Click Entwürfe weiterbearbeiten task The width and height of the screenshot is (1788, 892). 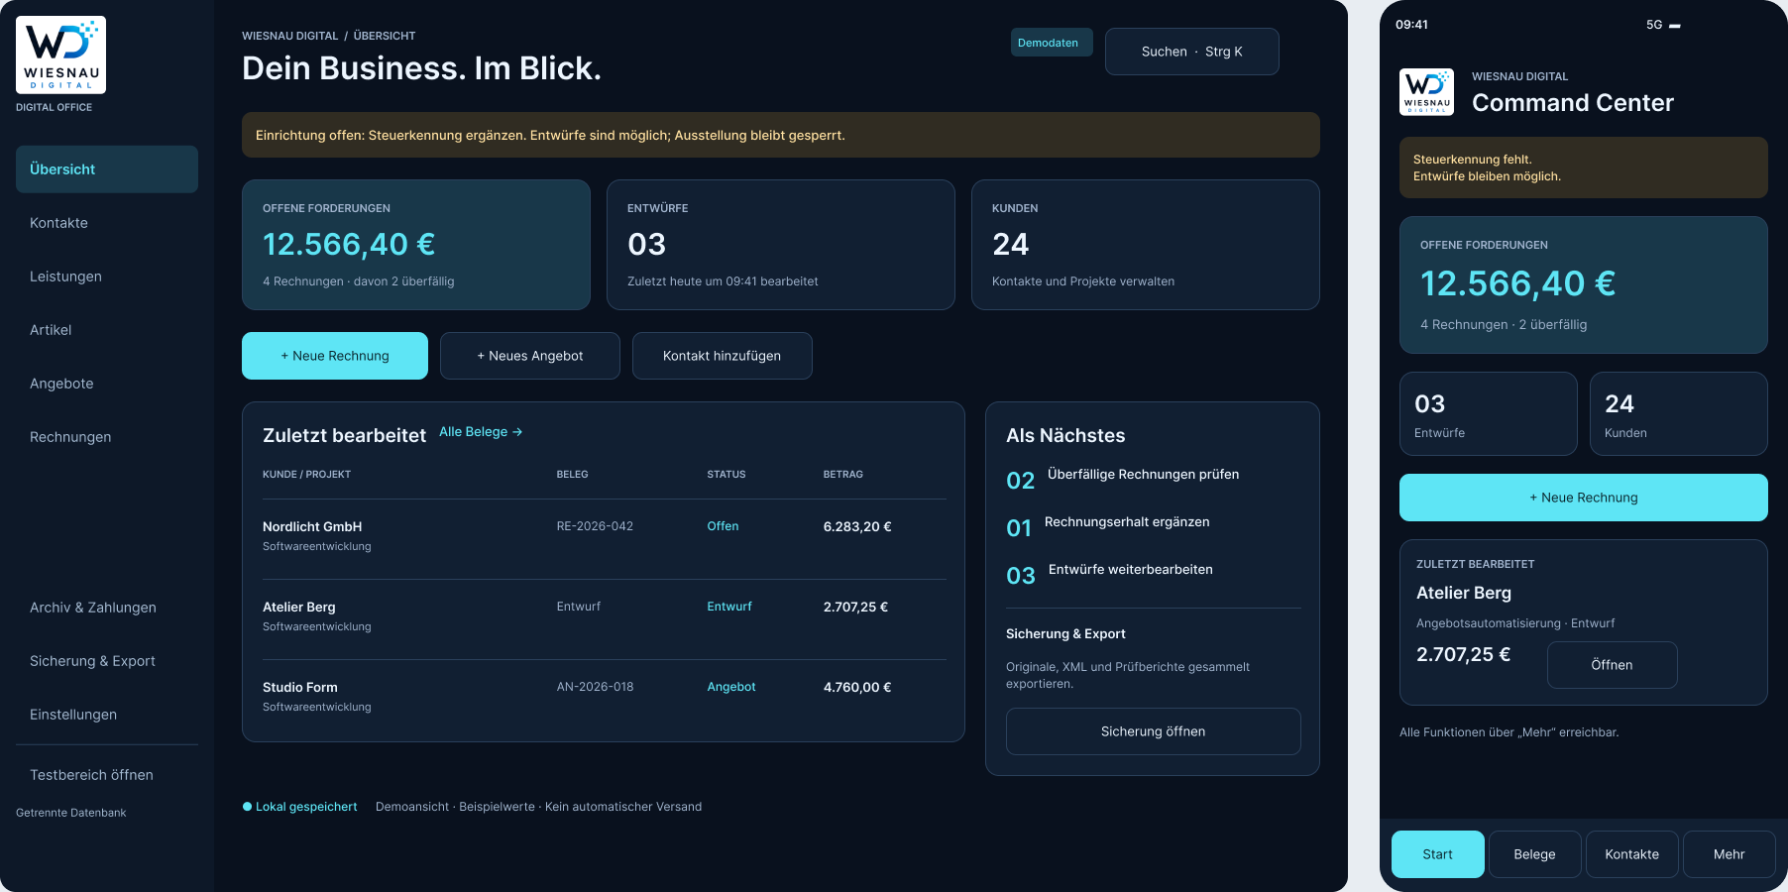click(1131, 570)
